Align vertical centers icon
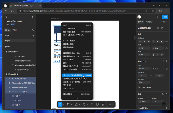The width and height of the screenshot is (173, 113). [x=158, y=41]
